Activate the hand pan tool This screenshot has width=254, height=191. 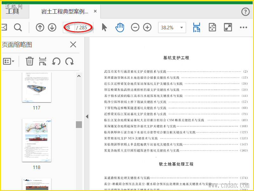point(120,27)
